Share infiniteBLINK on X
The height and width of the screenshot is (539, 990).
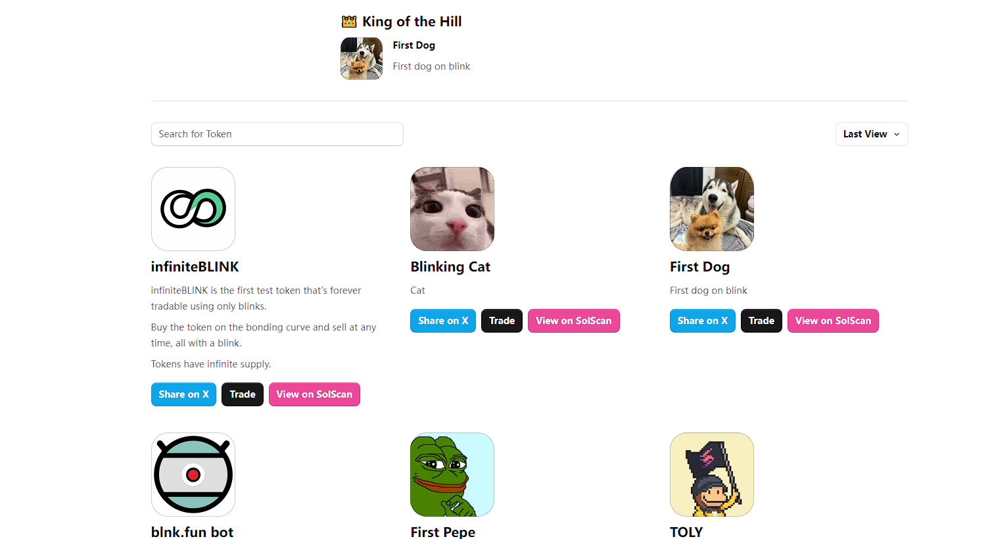point(183,394)
